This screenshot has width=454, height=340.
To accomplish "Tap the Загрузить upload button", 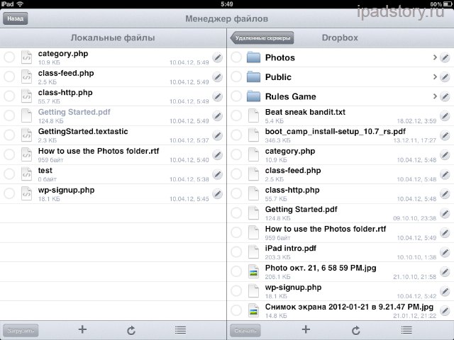I will [21, 331].
